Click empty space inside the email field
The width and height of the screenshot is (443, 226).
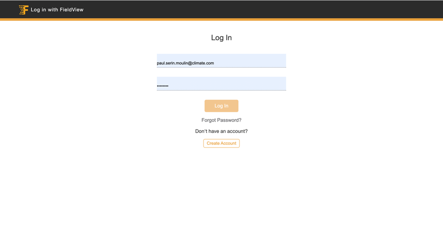250,61
